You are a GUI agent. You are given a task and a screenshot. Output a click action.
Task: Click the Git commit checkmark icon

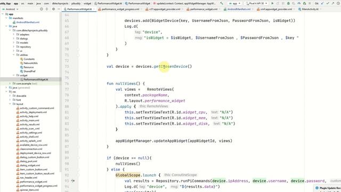(x=328, y=4)
